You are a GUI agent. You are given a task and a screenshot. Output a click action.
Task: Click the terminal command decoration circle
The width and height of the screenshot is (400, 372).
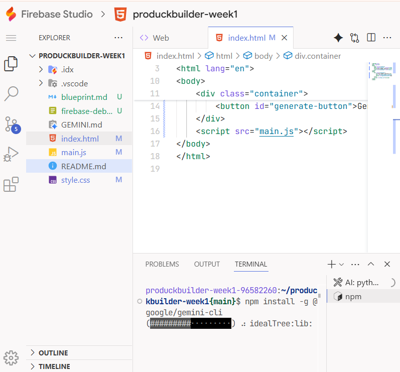pos(140,301)
